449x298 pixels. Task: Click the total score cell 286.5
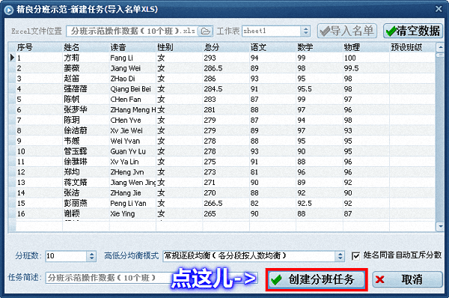[226, 68]
